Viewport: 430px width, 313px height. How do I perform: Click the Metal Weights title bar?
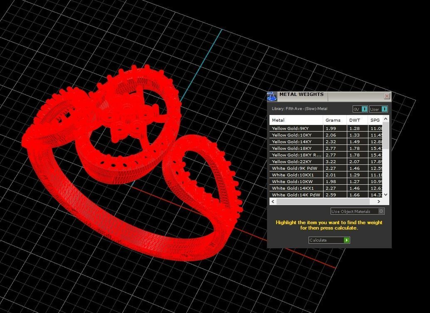click(x=329, y=96)
